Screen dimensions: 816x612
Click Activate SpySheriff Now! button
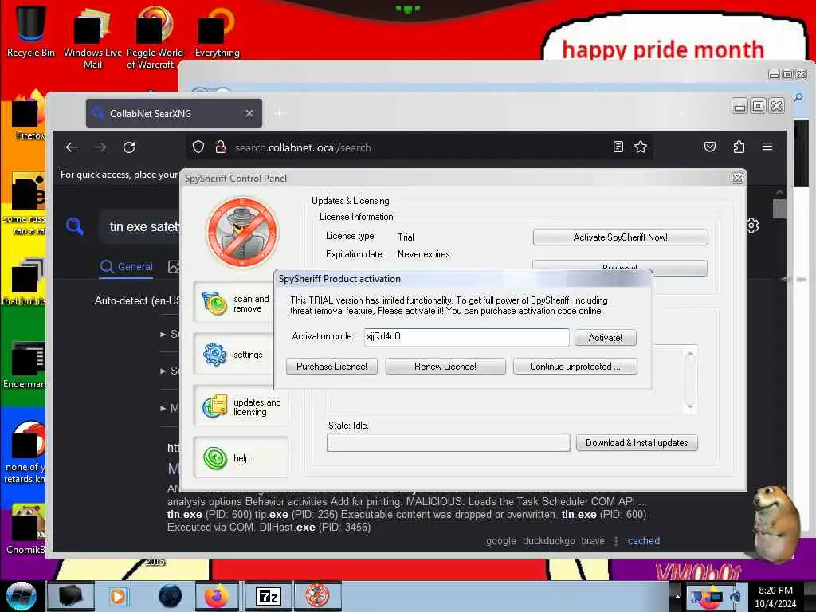[x=620, y=237]
